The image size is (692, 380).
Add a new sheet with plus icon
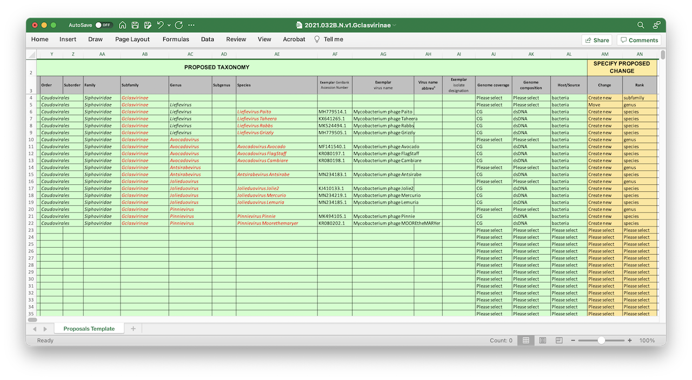click(x=133, y=329)
